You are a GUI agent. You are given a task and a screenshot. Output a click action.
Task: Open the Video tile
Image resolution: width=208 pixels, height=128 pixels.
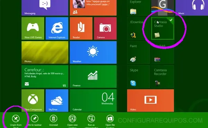coord(150,100)
